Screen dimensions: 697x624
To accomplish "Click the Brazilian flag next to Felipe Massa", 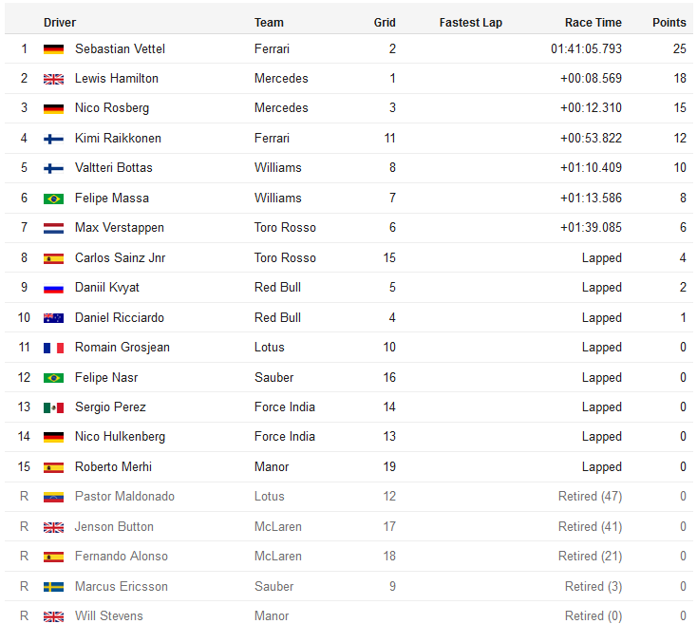I will (x=53, y=199).
